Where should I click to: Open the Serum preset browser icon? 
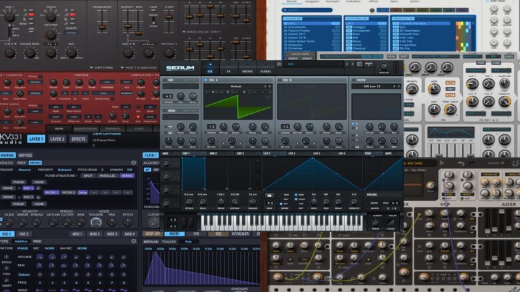(x=360, y=64)
